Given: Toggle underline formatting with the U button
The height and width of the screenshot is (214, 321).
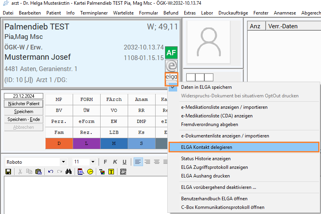Looking at the screenshot, I should (124, 162).
